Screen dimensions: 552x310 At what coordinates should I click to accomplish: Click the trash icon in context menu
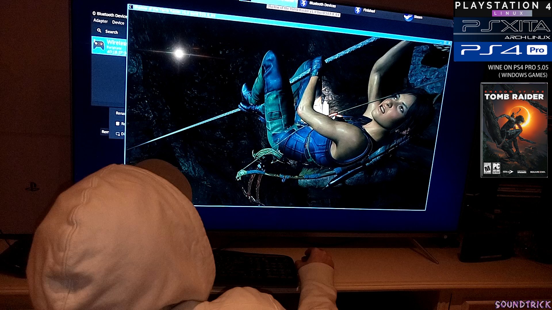[118, 123]
